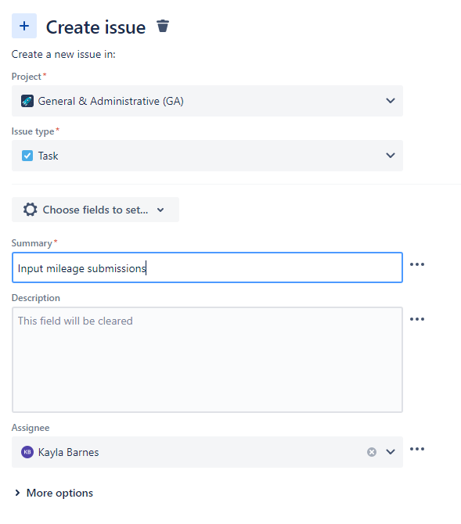Click the rocket project icon for General & Administrative
The image size is (461, 524).
[27, 101]
